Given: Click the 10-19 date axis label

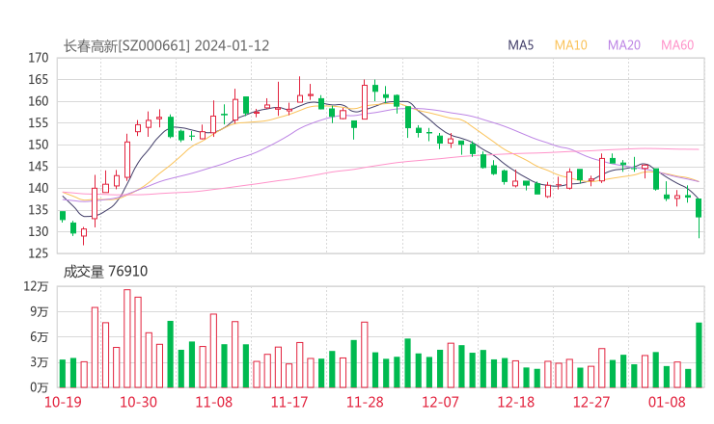Looking at the screenshot, I should (63, 402).
